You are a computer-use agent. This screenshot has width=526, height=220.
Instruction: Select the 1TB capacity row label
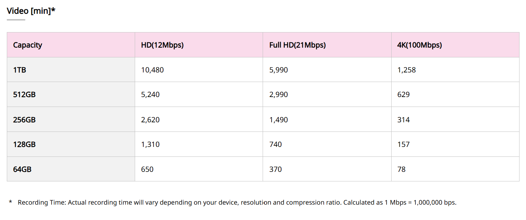[20, 70]
